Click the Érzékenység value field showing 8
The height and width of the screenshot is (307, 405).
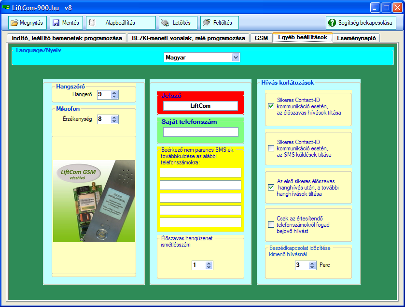click(x=104, y=119)
